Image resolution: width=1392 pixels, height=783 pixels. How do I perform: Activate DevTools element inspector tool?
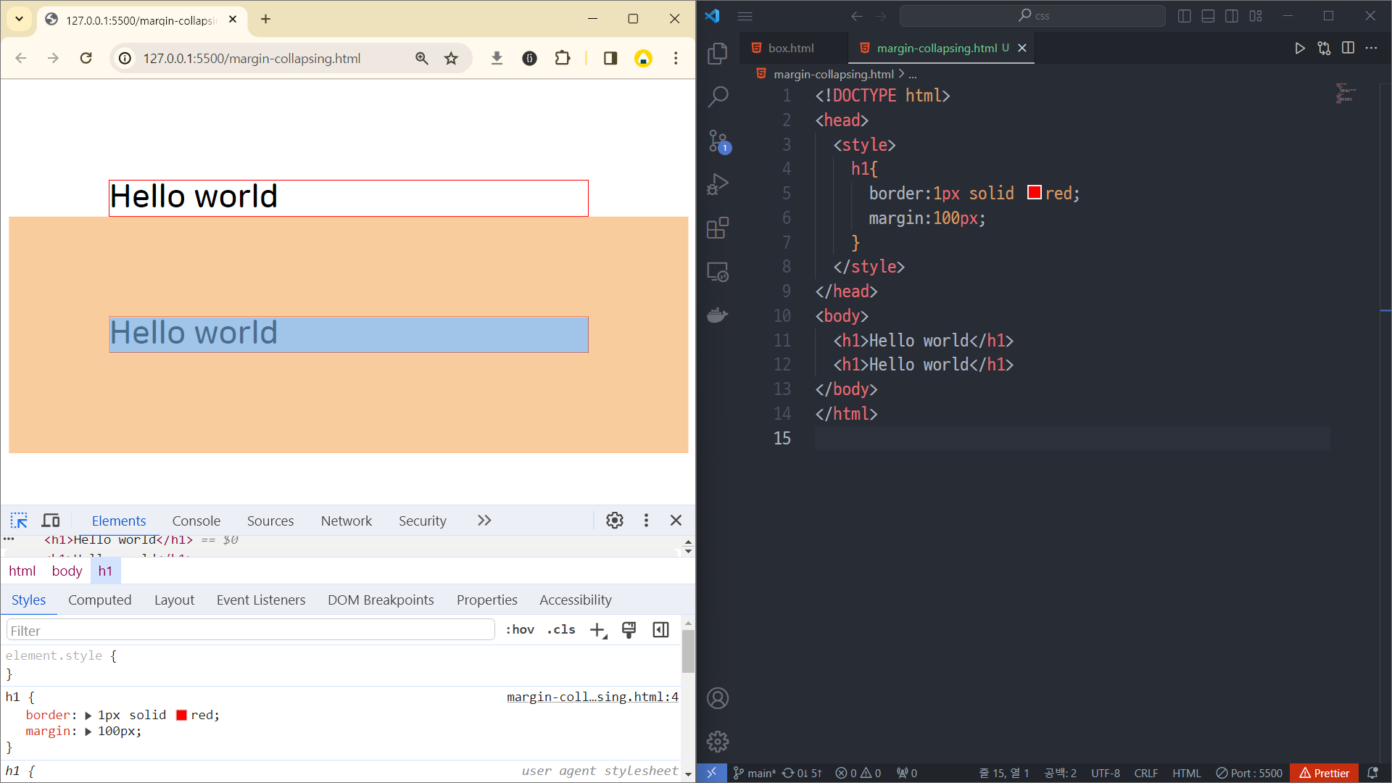[x=19, y=521]
